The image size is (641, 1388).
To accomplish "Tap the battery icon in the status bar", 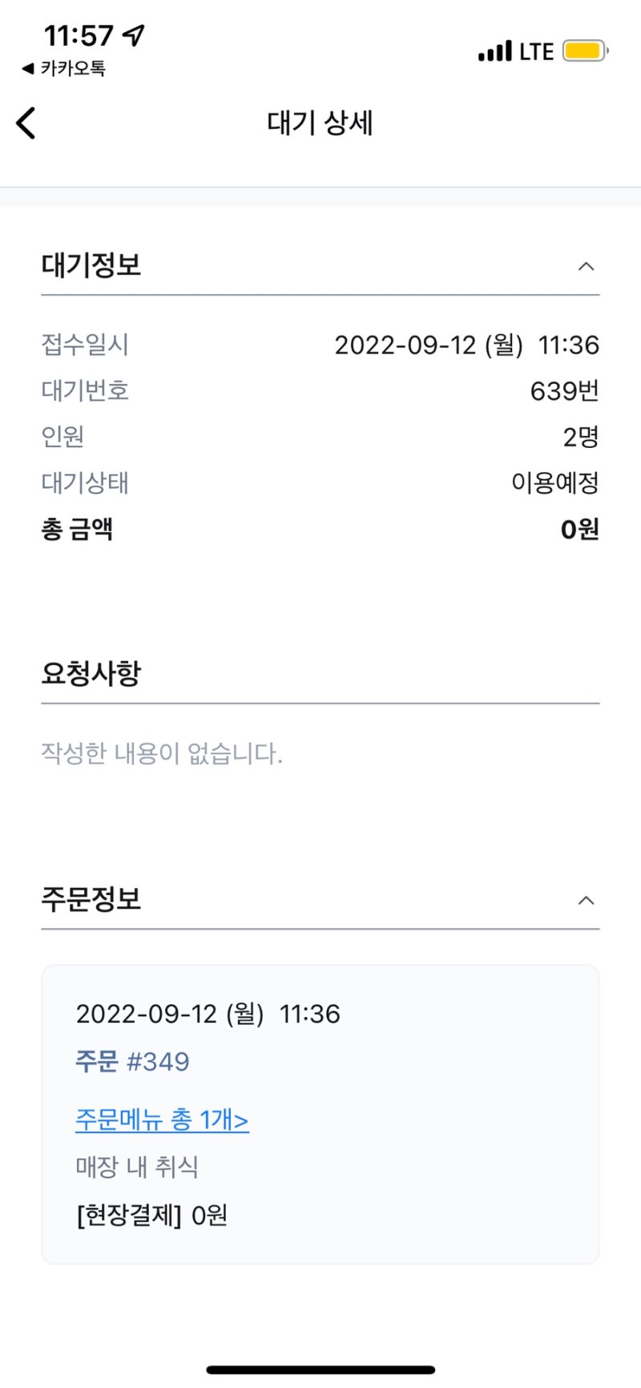I will [x=584, y=51].
